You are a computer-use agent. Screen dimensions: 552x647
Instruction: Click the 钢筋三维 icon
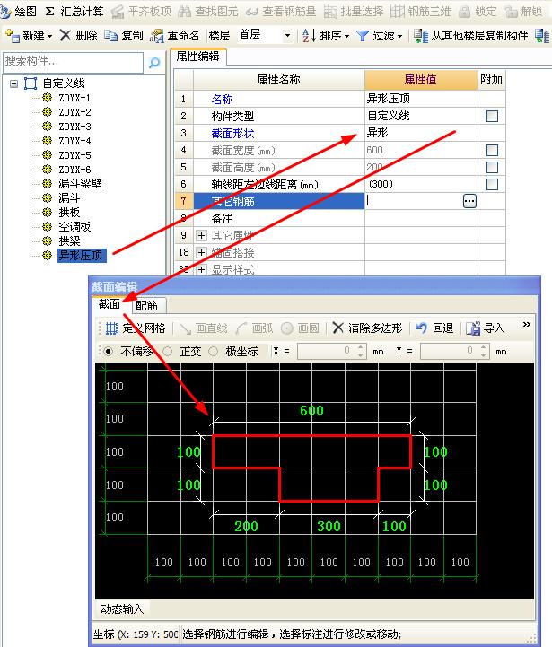(398, 12)
